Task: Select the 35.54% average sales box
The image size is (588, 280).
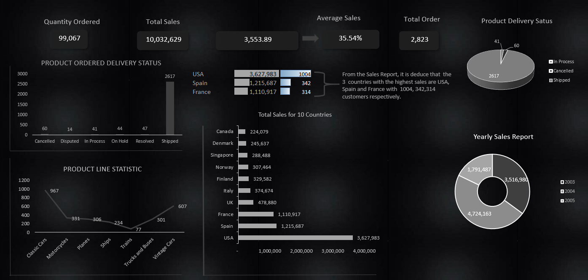Action: click(x=350, y=38)
